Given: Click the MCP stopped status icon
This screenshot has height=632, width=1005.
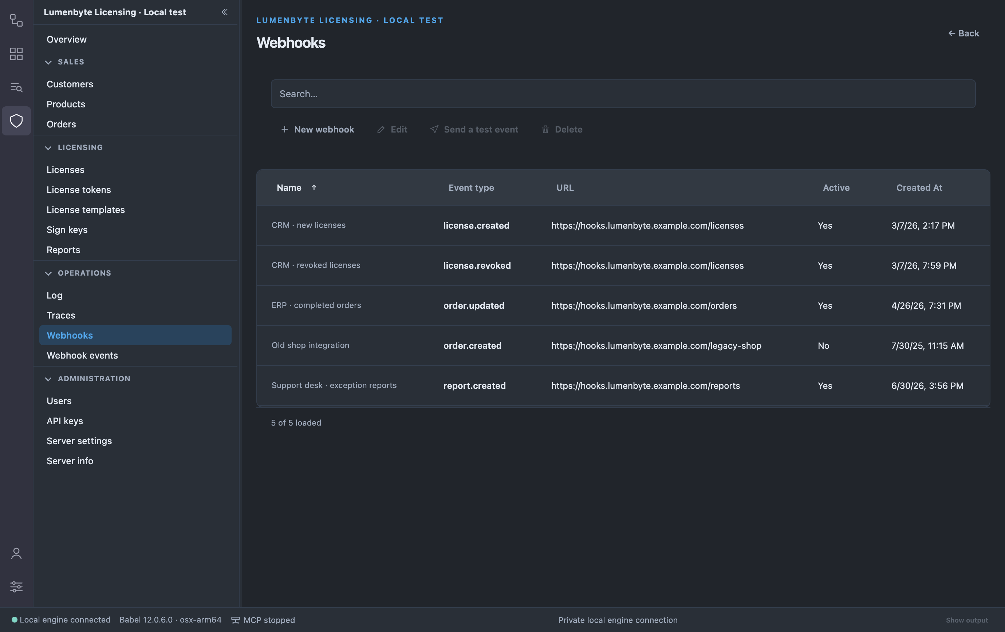Looking at the screenshot, I should [235, 620].
